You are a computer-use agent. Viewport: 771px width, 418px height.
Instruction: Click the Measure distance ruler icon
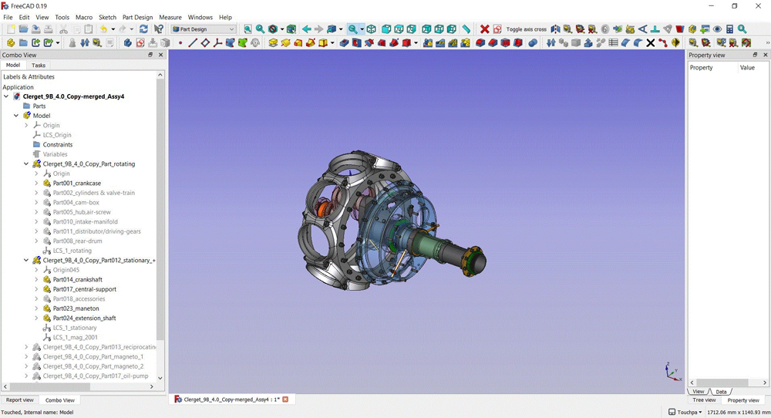[466, 29]
